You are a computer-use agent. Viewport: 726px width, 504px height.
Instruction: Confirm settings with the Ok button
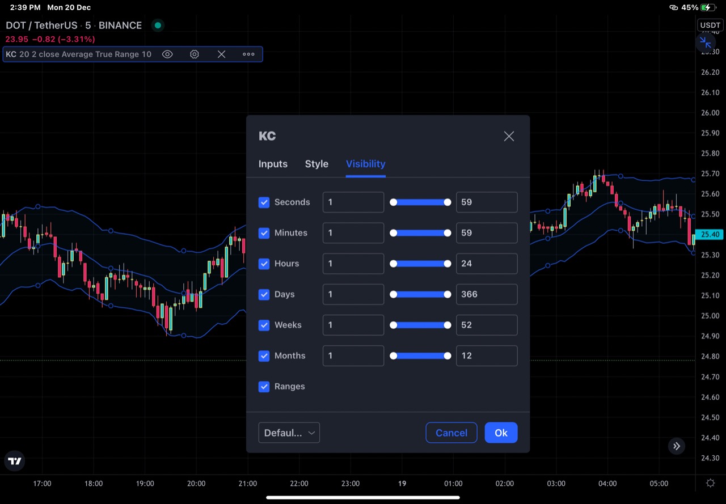point(501,433)
